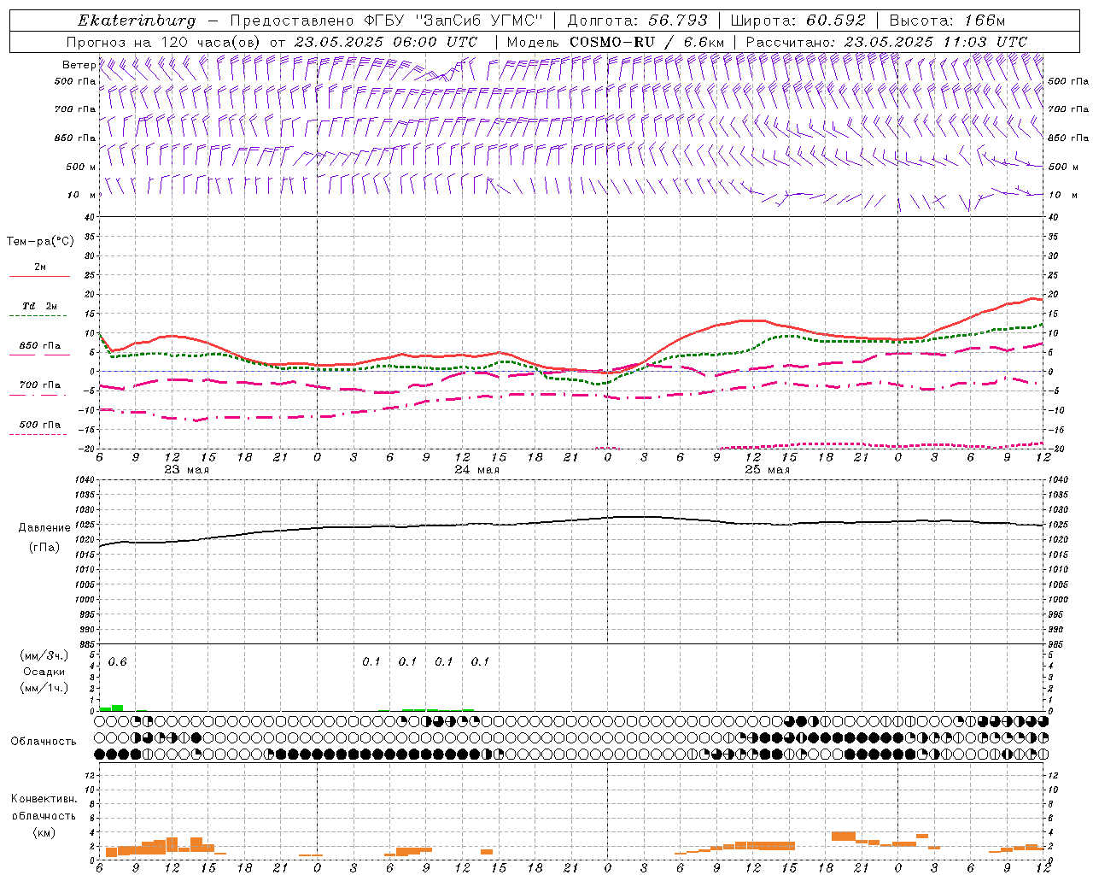This screenshot has height=875, width=1093.
Task: Select the Модель COSMO-RU / 6.6км label
Action: tap(616, 42)
